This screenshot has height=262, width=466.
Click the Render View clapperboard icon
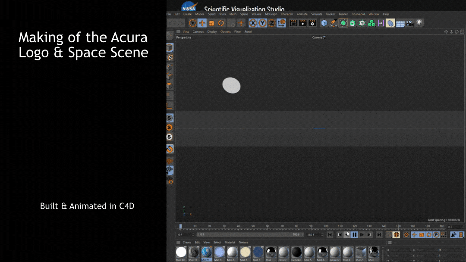pos(293,23)
